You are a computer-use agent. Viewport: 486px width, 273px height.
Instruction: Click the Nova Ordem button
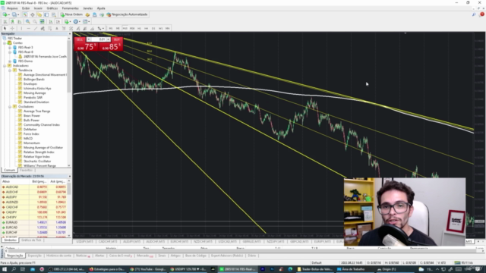[x=71, y=14]
